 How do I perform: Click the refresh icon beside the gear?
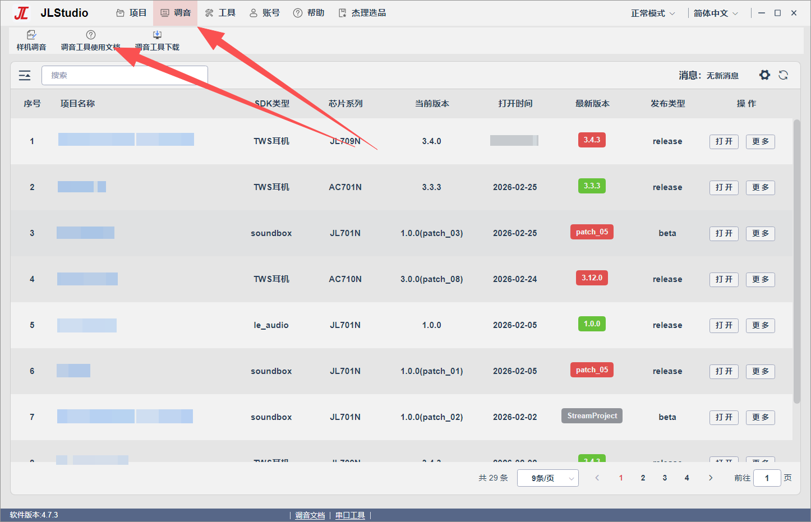(x=784, y=75)
